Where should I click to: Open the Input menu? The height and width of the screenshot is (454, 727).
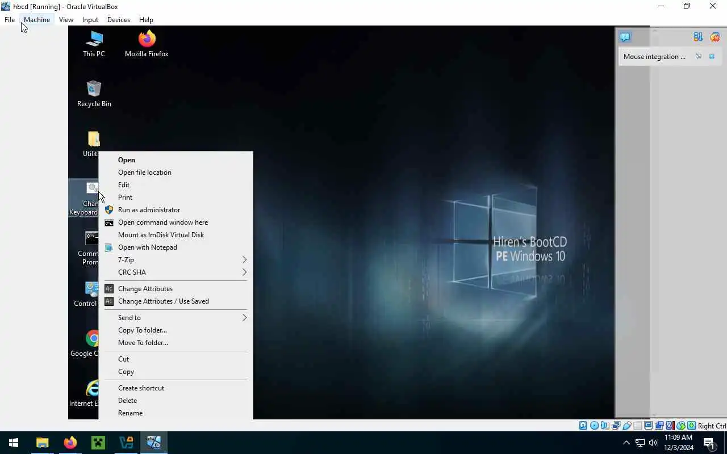[x=90, y=20]
